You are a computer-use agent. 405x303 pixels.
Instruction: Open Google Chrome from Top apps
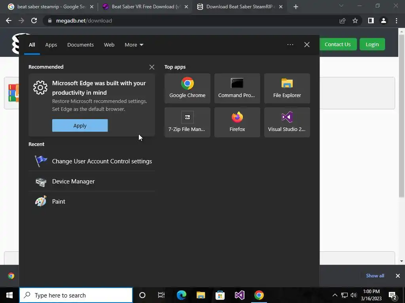pyautogui.click(x=187, y=88)
